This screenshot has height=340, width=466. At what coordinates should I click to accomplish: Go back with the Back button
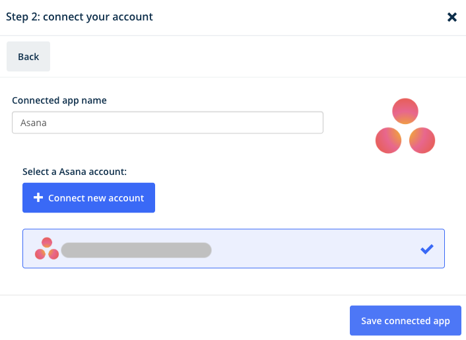28,57
